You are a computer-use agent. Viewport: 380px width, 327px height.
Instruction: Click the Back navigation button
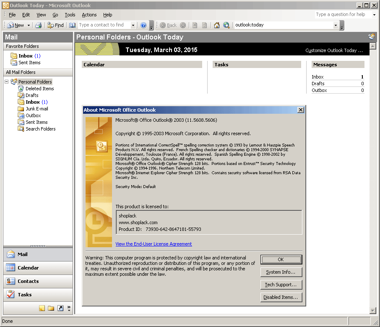click(168, 25)
